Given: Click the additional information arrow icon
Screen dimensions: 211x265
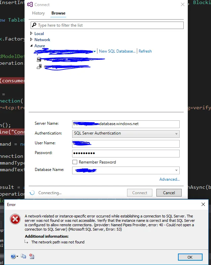Looking at the screenshot, I should tap(26, 242).
